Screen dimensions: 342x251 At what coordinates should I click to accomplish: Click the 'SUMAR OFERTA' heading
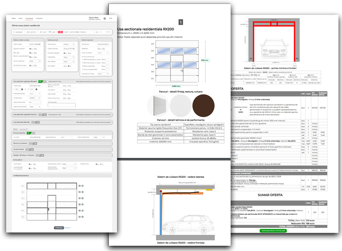[270, 195]
